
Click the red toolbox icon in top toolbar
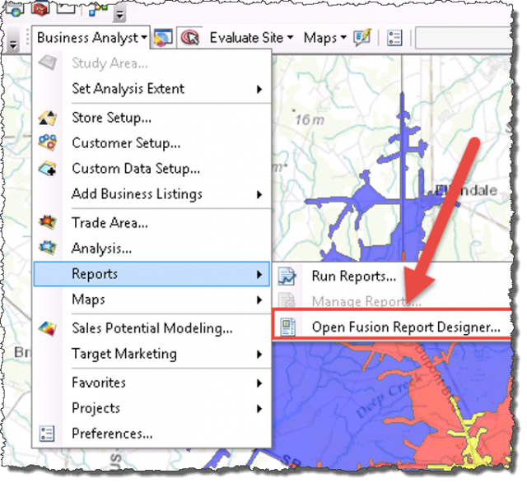pos(40,8)
